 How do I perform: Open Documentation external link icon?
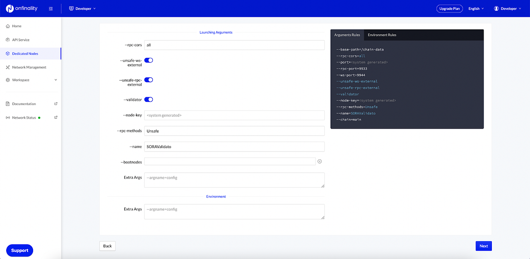56,104
